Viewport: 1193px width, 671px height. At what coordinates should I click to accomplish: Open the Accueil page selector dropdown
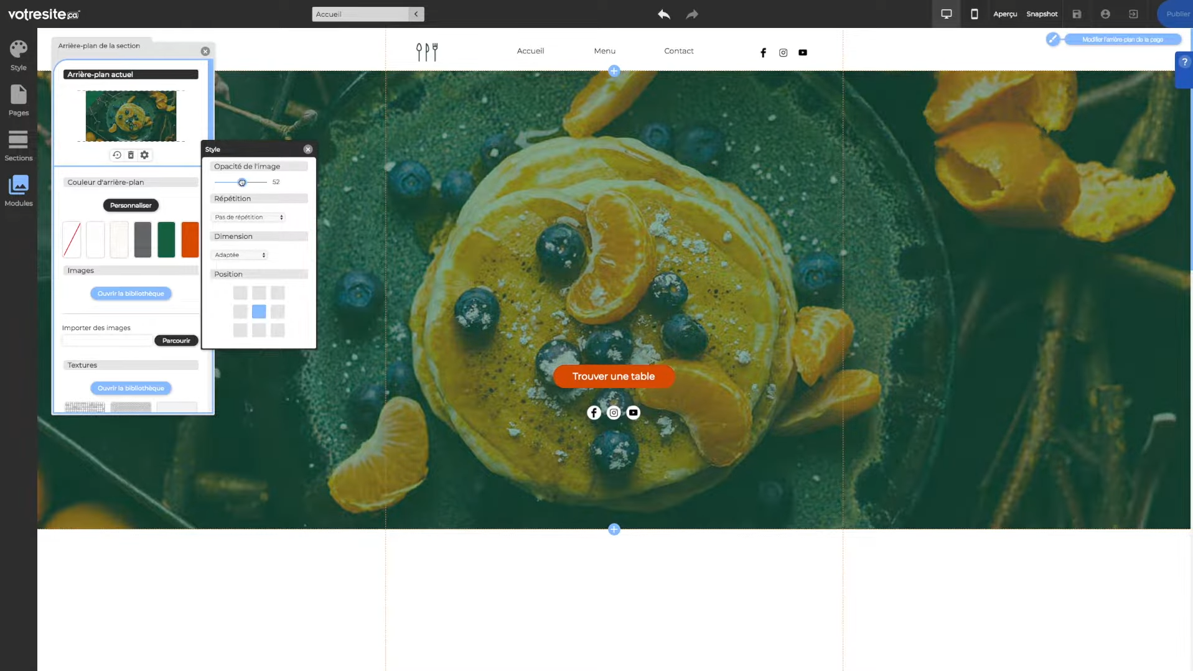(367, 14)
